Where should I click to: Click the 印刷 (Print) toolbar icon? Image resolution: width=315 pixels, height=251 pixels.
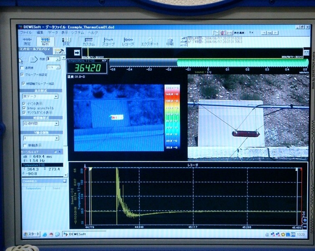(170, 41)
